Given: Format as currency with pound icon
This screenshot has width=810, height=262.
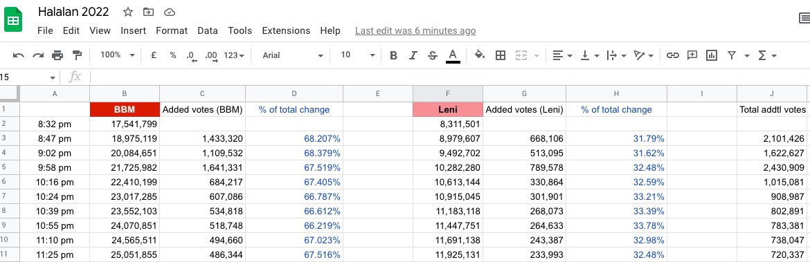Looking at the screenshot, I should coord(154,55).
